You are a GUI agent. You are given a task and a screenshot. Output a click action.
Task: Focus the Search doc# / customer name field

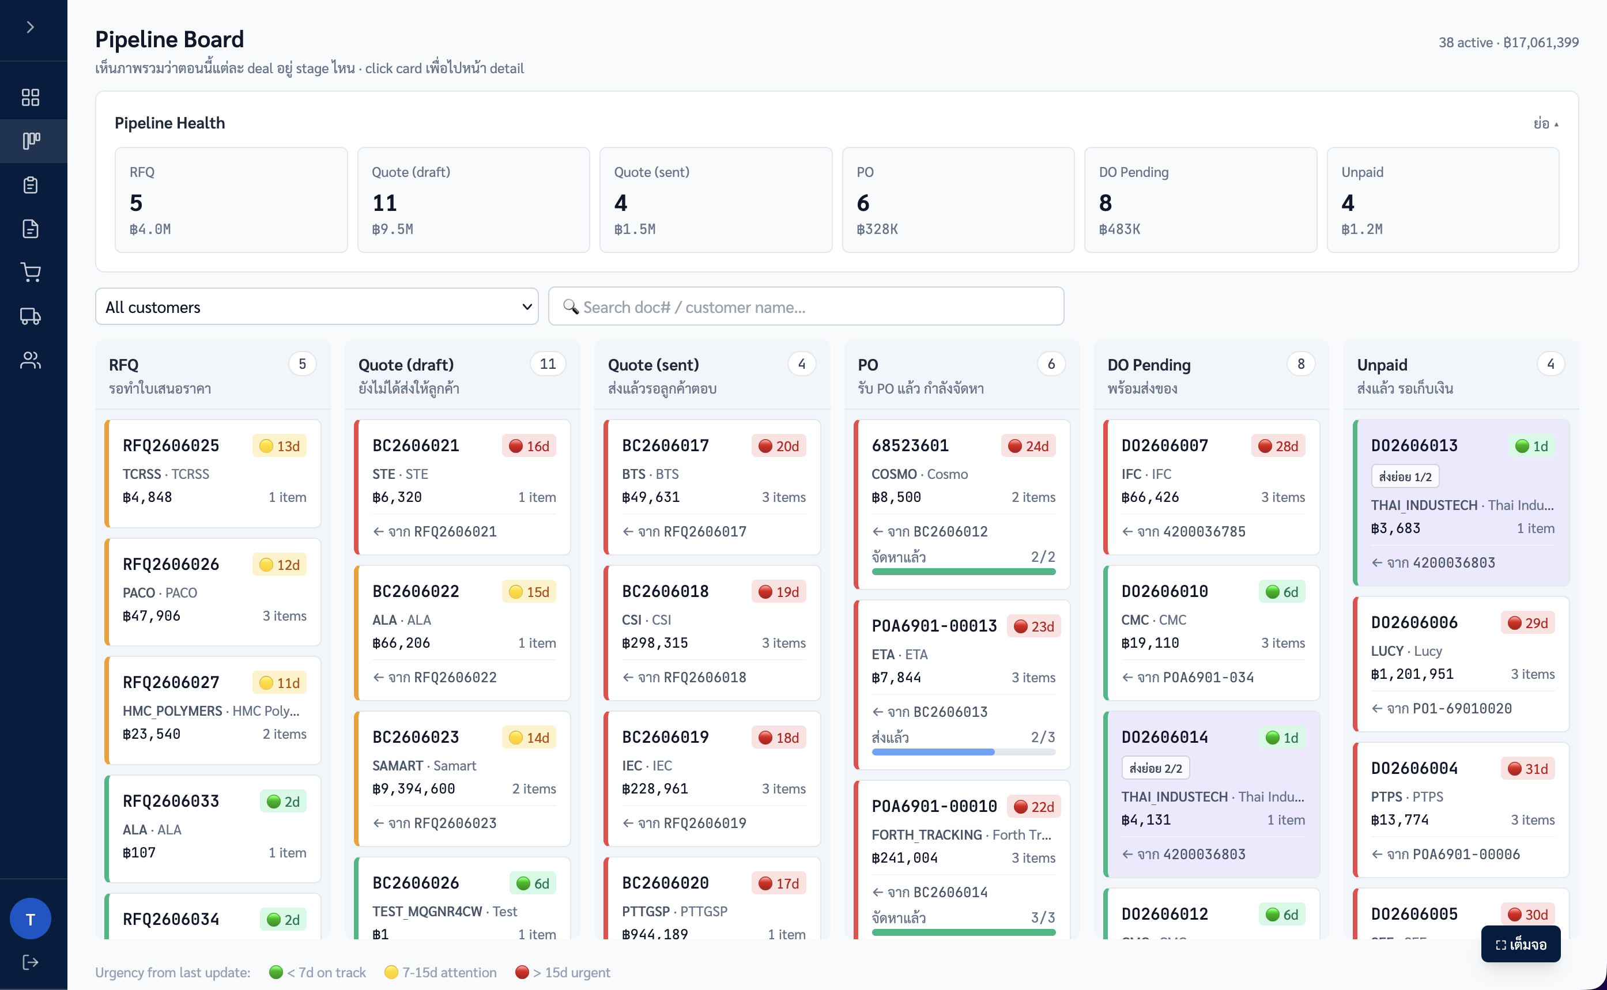click(806, 307)
